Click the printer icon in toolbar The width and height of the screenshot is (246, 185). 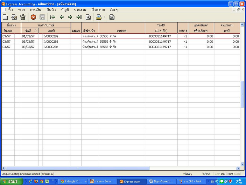tap(99, 17)
